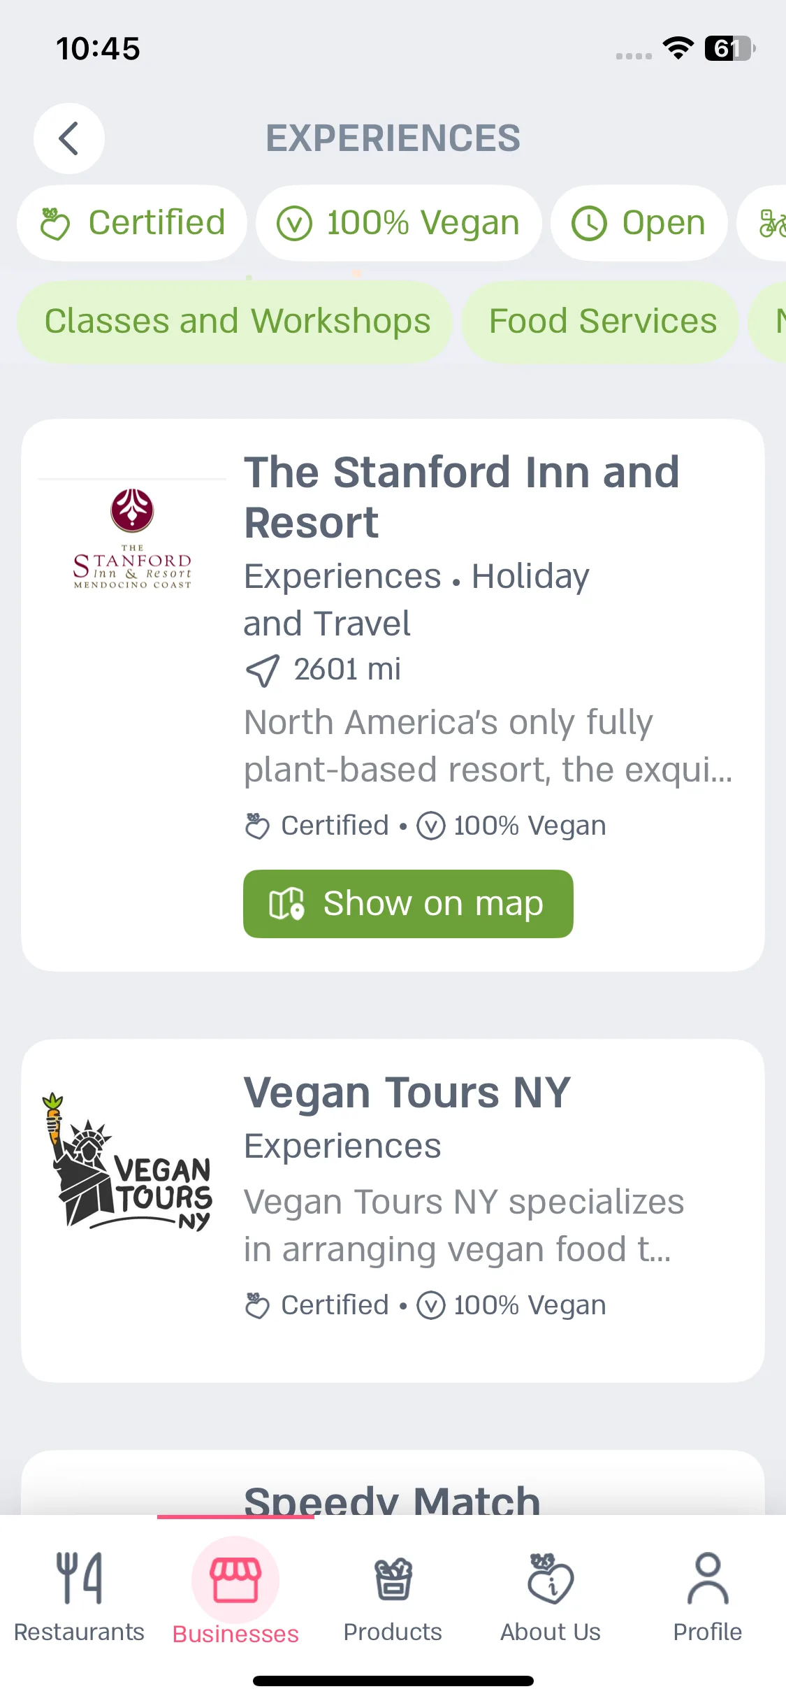Select the Classes and Workshops category
Image resolution: width=786 pixels, height=1703 pixels.
pos(235,322)
